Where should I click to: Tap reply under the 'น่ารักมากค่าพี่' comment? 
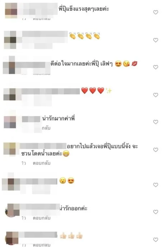[x=46, y=128]
